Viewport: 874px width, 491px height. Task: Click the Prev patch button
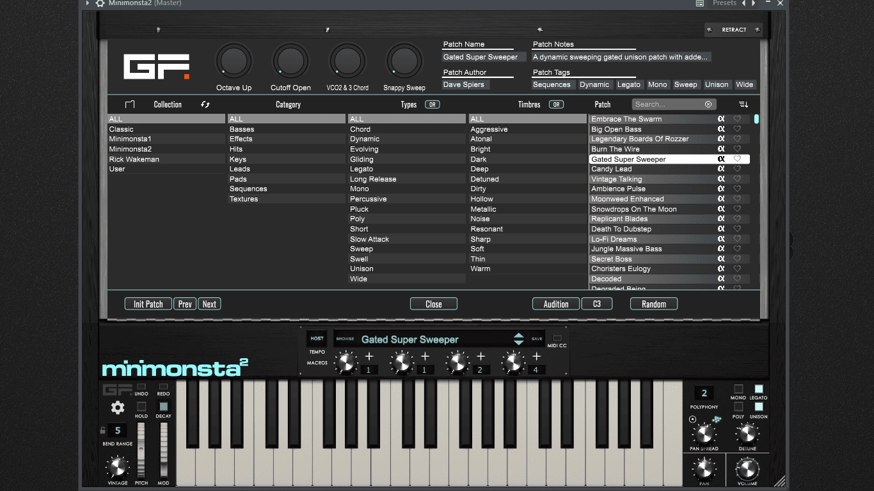[185, 304]
